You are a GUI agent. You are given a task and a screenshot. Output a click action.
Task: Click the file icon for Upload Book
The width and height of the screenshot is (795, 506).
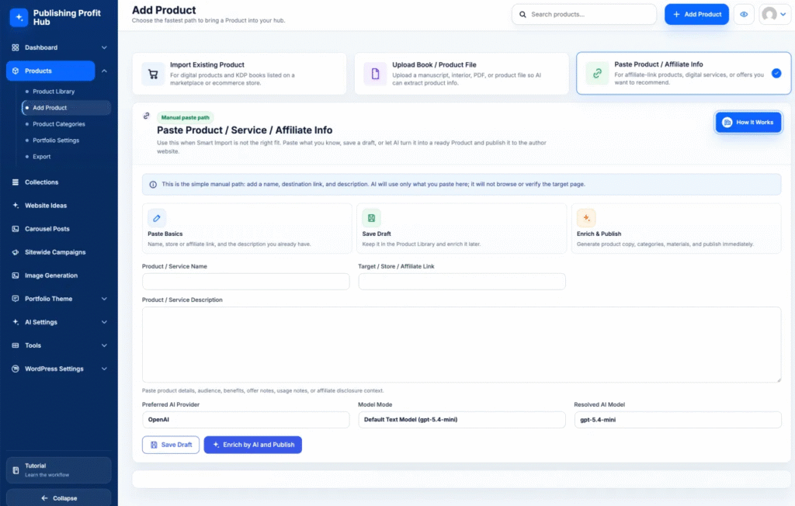(375, 74)
